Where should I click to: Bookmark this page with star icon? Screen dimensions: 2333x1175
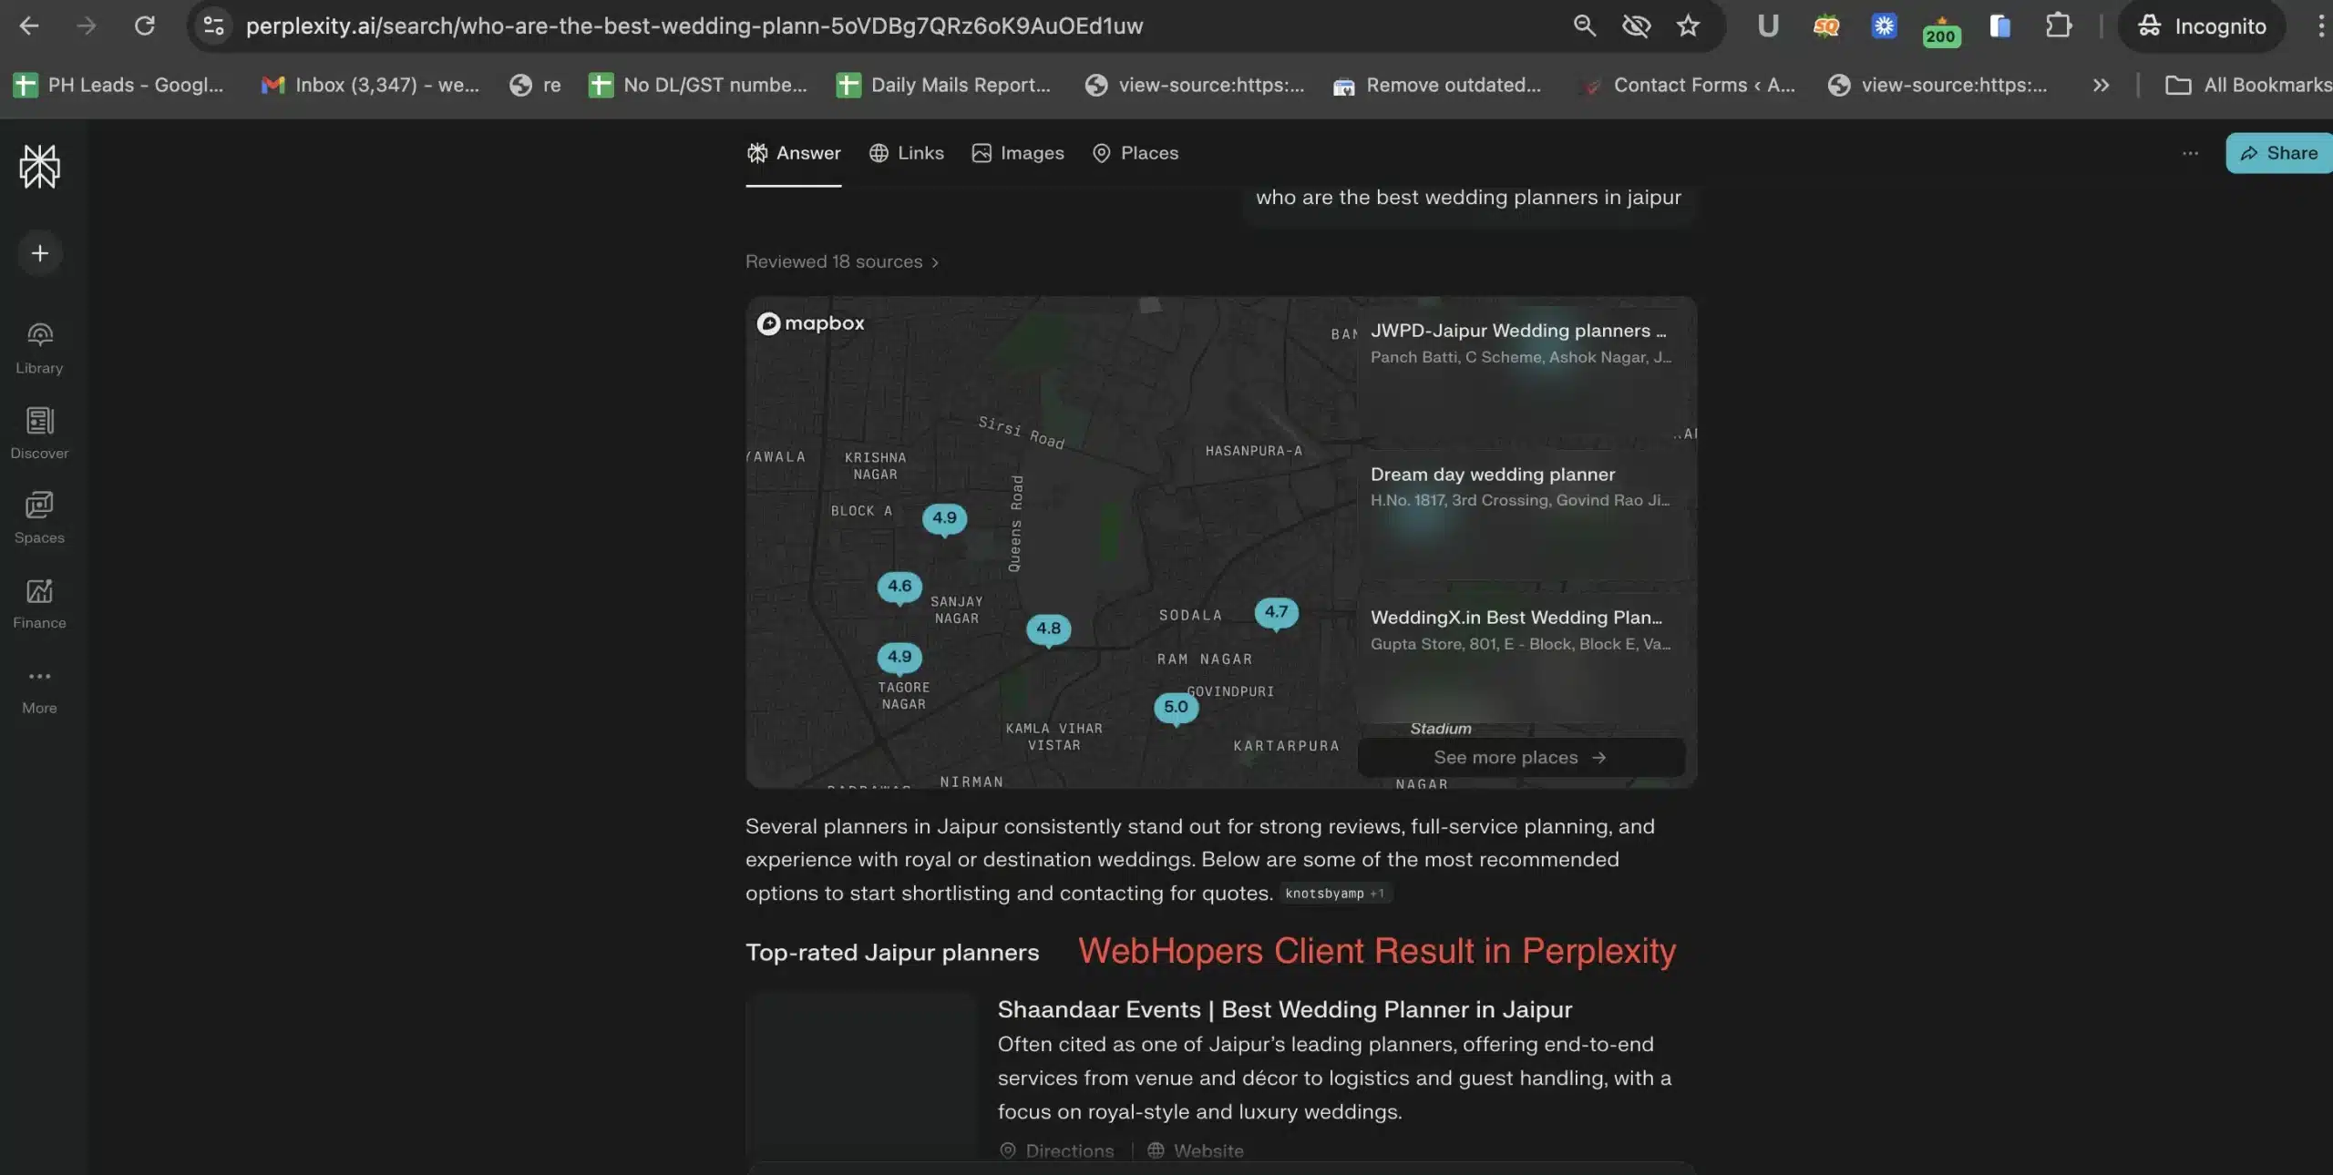coord(1688,26)
